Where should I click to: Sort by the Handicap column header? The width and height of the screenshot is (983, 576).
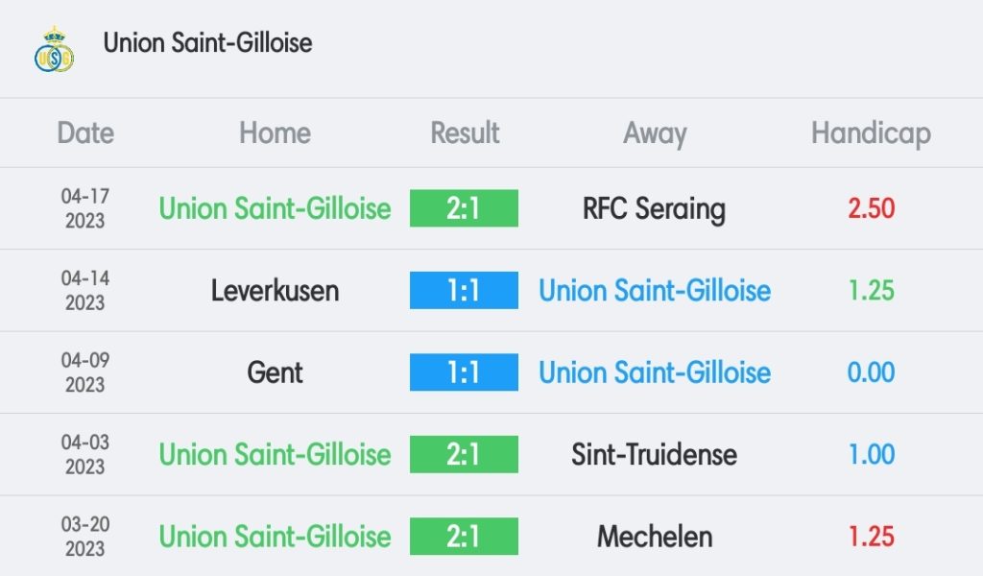[x=871, y=133]
